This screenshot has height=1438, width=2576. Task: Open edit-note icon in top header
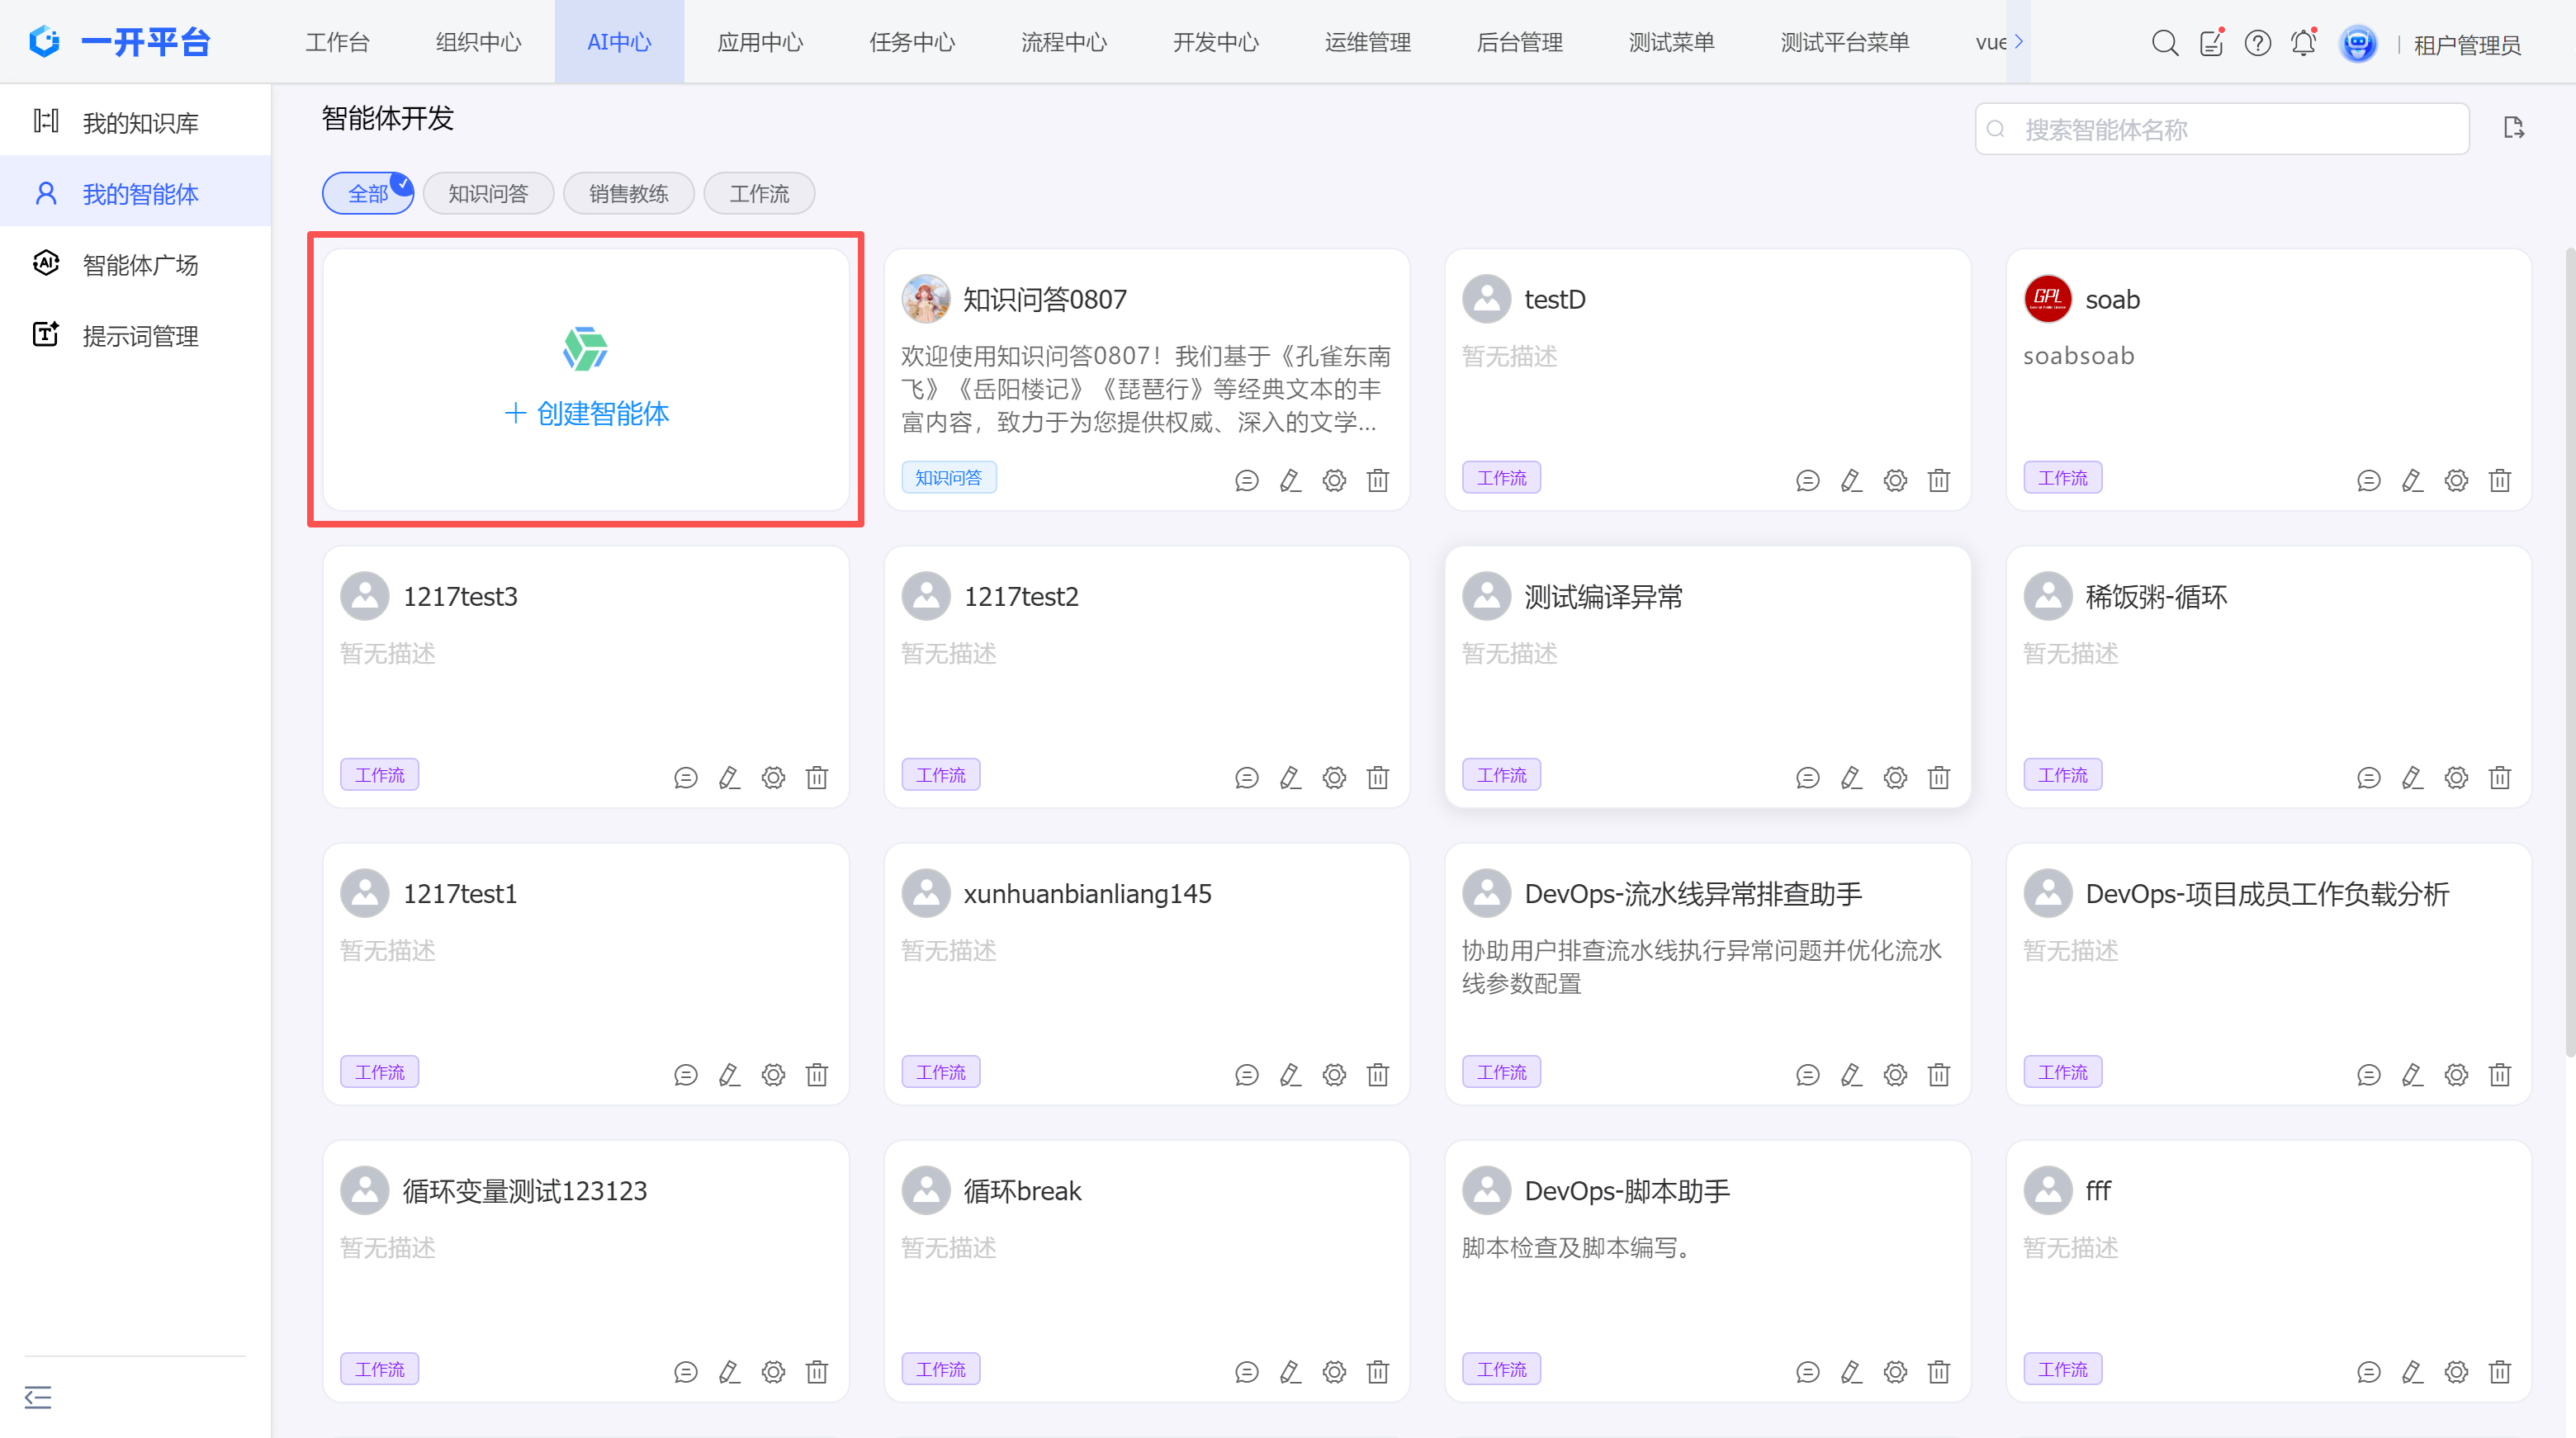tap(2211, 43)
